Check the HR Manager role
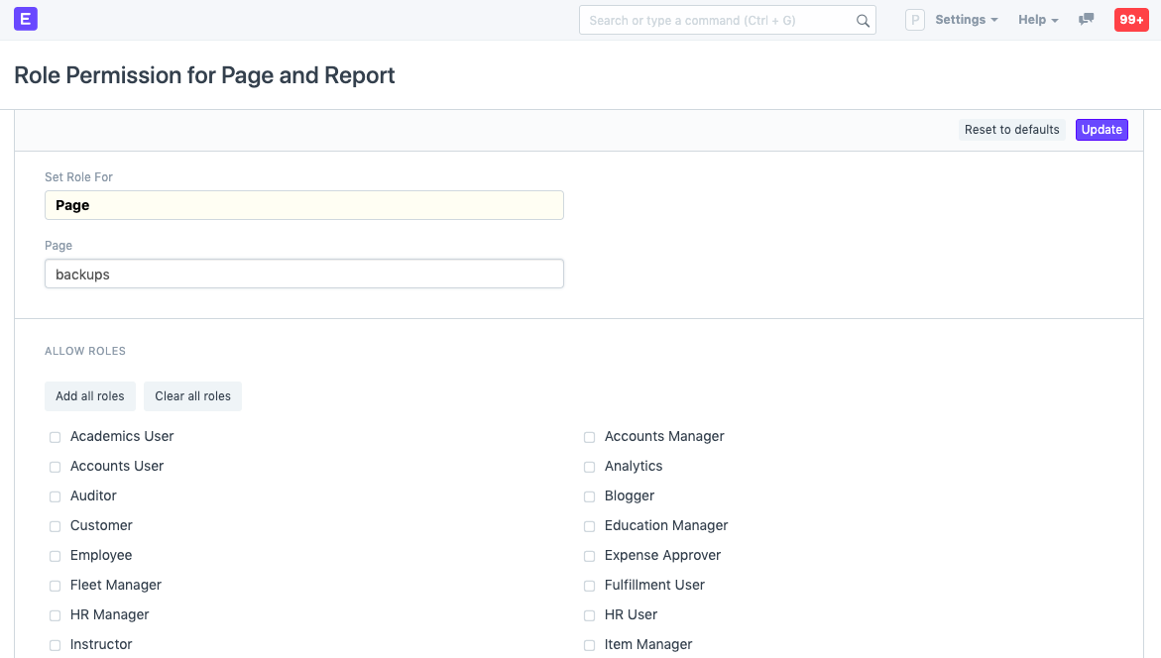The height and width of the screenshot is (658, 1161). click(x=55, y=615)
